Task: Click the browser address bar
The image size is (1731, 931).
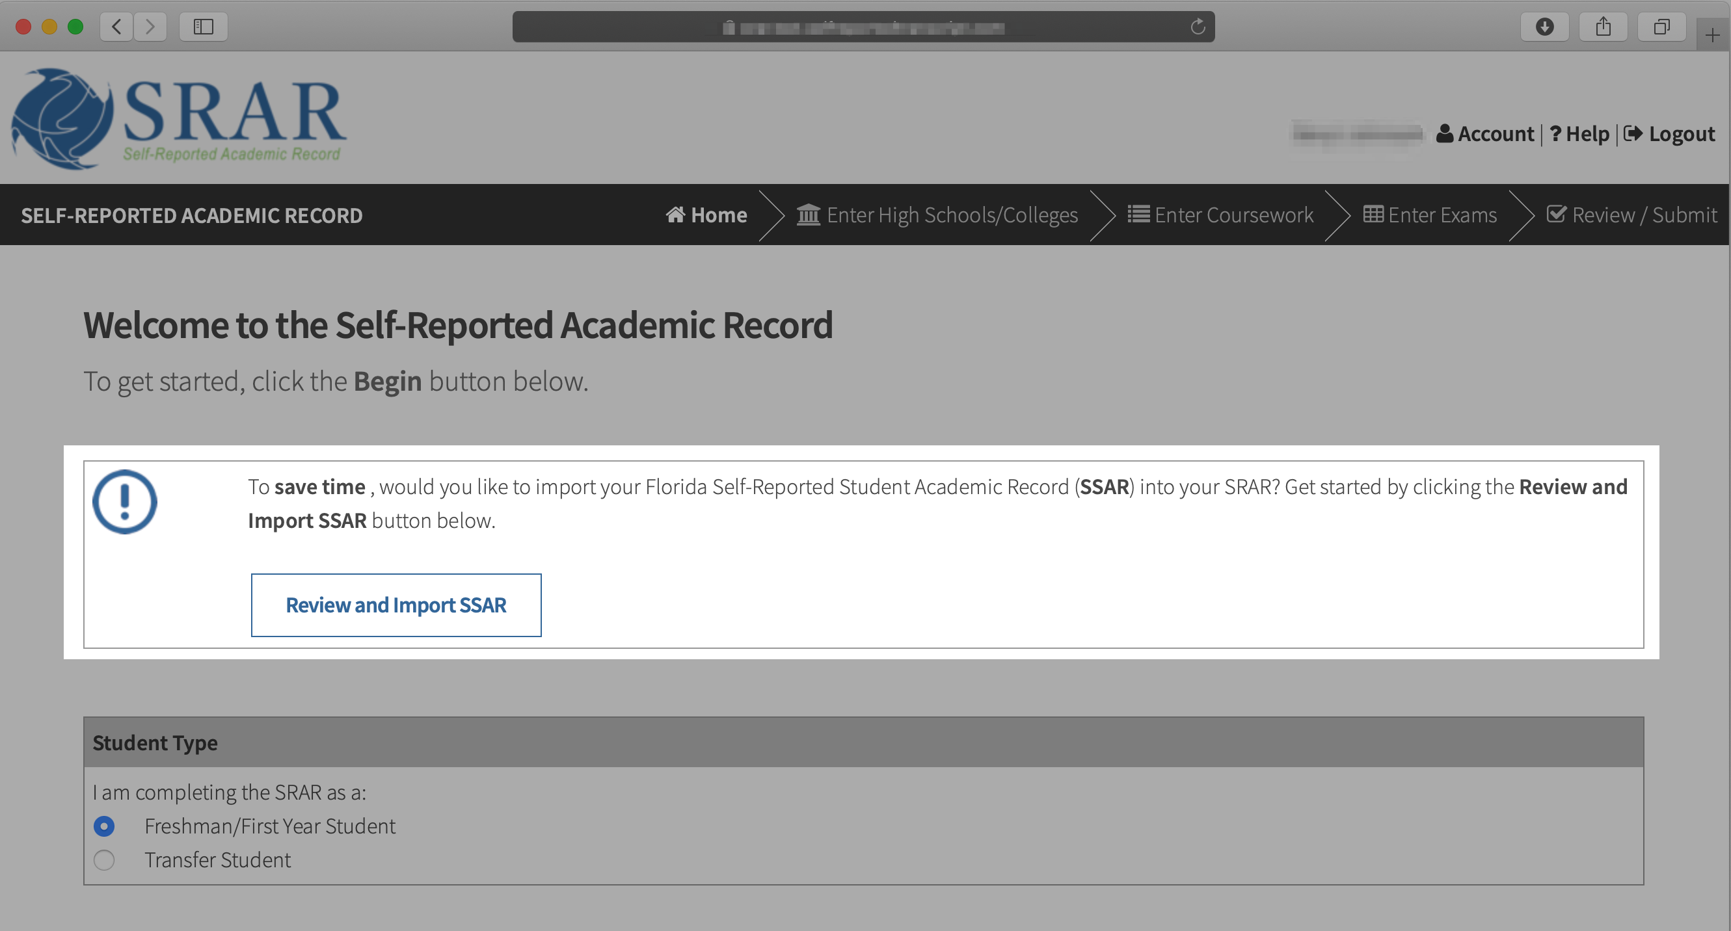Action: [x=863, y=27]
